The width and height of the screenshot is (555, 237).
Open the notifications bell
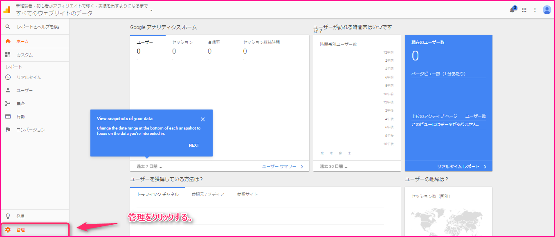click(512, 10)
